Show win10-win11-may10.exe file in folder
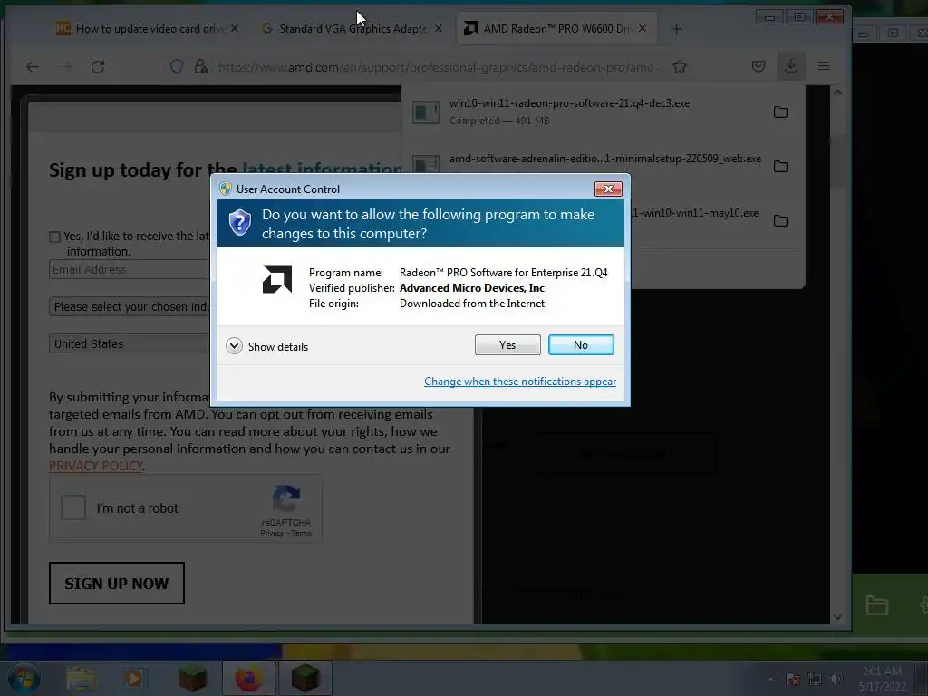The height and width of the screenshot is (696, 928). (780, 221)
